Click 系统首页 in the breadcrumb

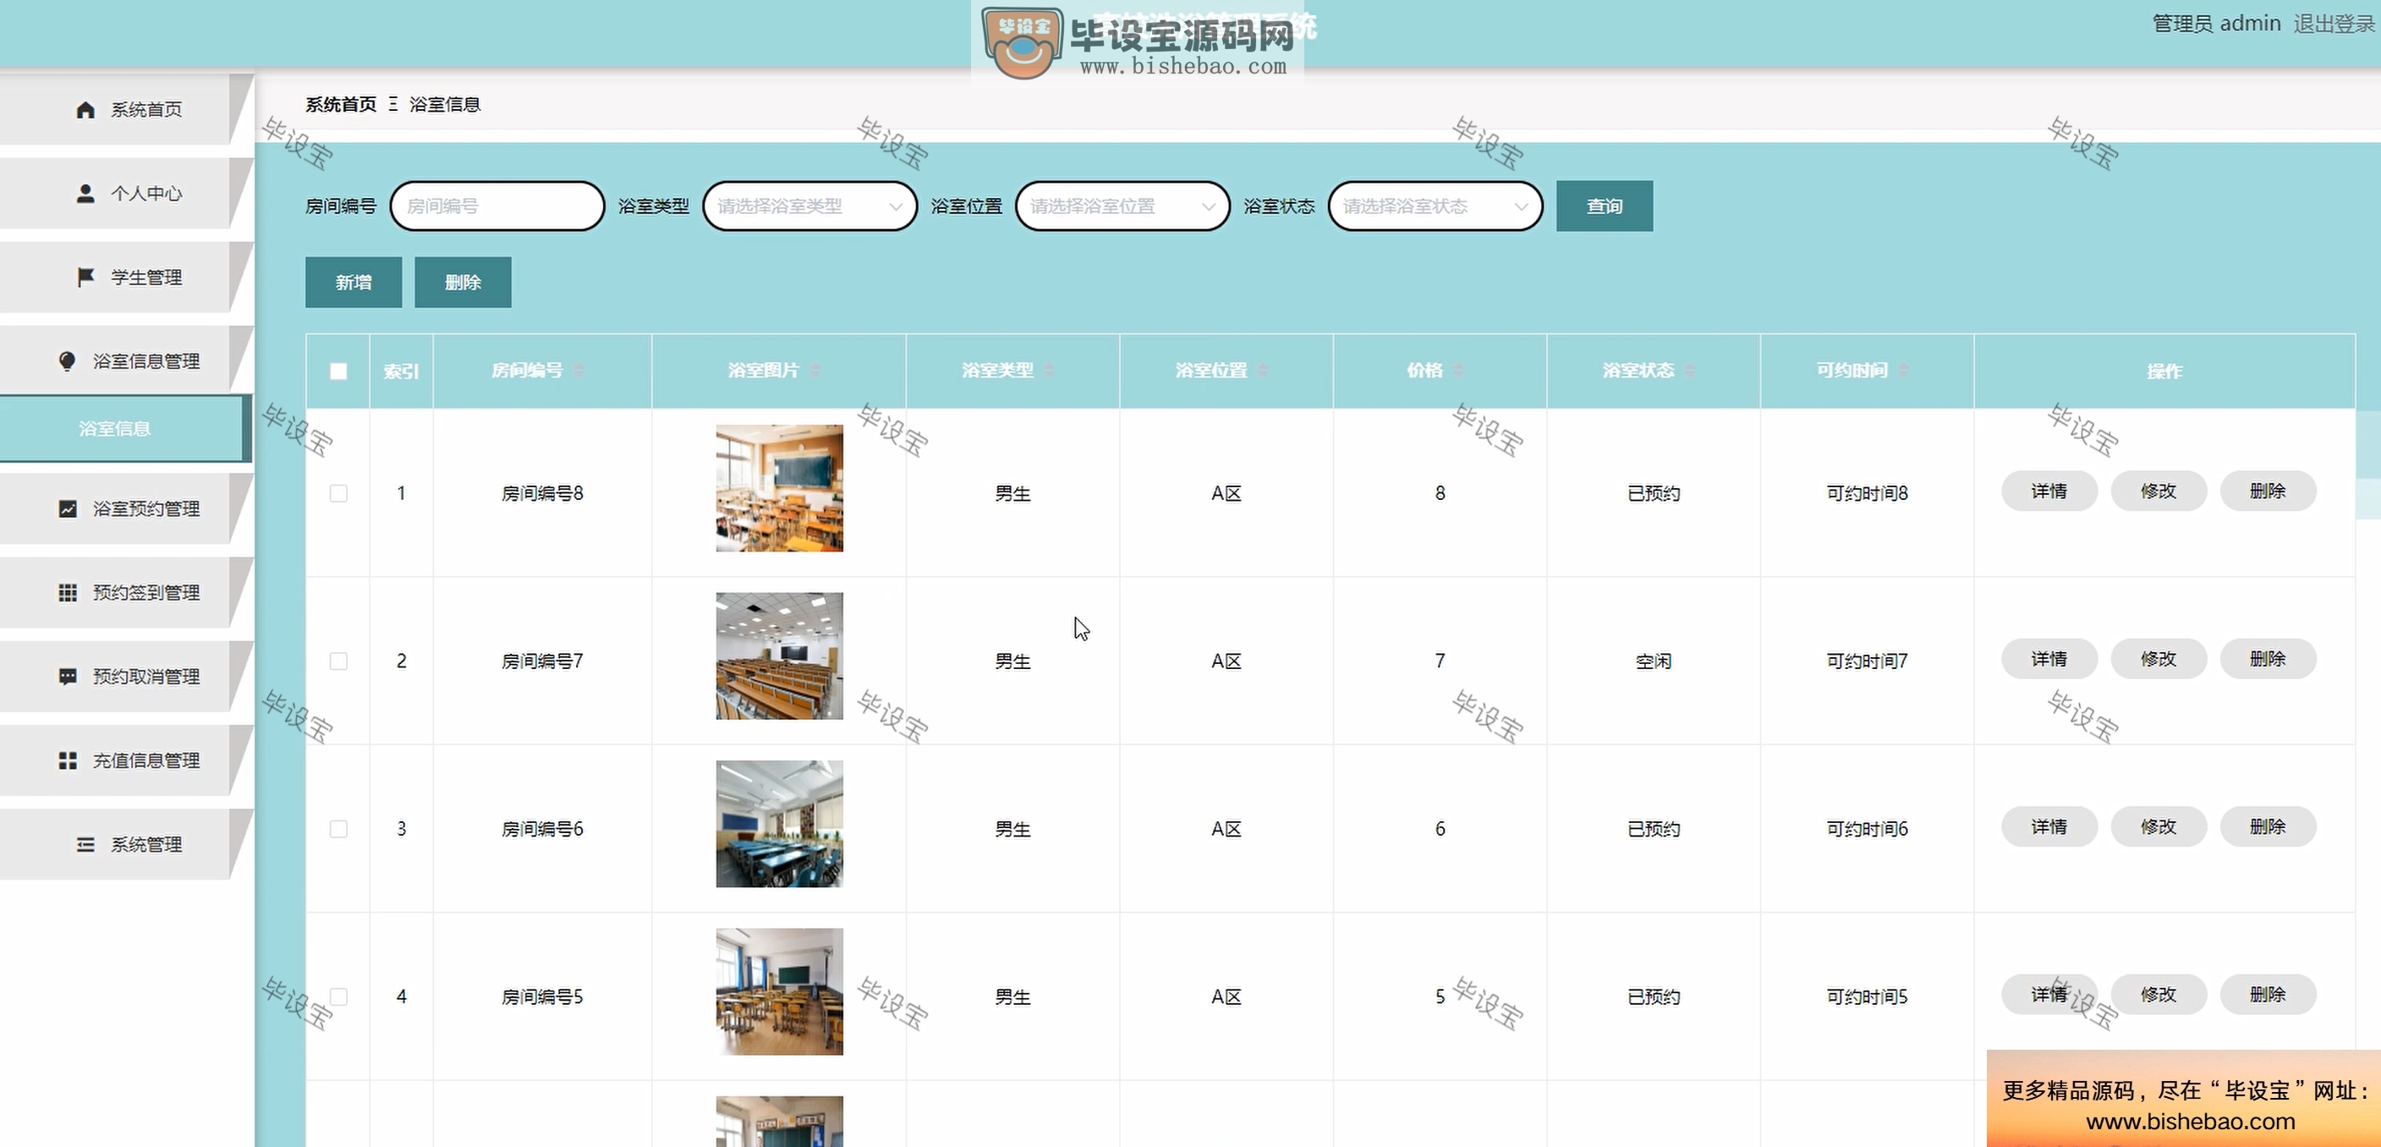(x=341, y=104)
